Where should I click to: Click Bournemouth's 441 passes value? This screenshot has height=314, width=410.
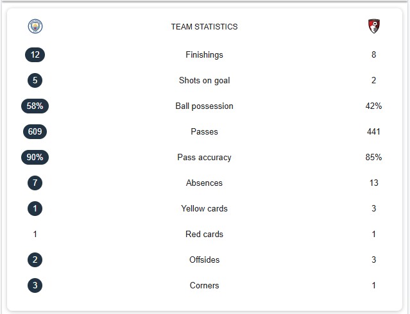(x=373, y=131)
